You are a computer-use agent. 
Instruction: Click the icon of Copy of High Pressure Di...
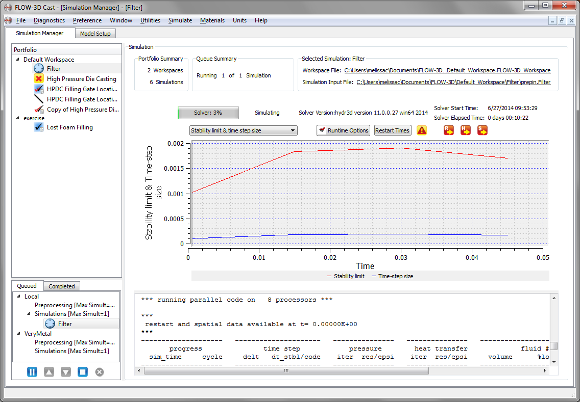[38, 109]
